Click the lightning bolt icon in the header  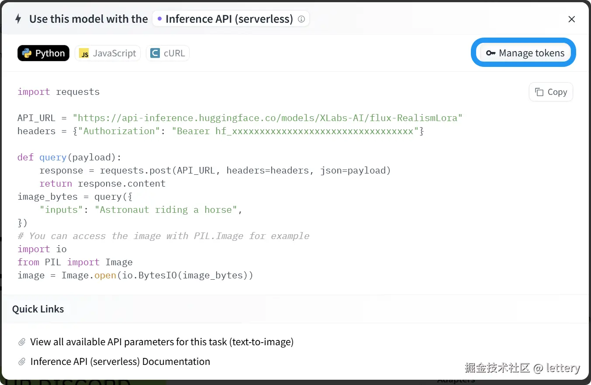(18, 19)
